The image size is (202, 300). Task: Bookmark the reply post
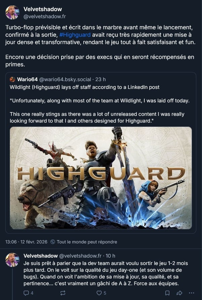167,293
